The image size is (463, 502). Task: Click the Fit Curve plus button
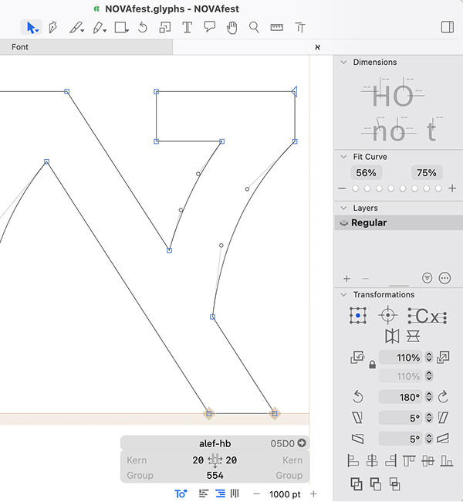click(x=452, y=188)
